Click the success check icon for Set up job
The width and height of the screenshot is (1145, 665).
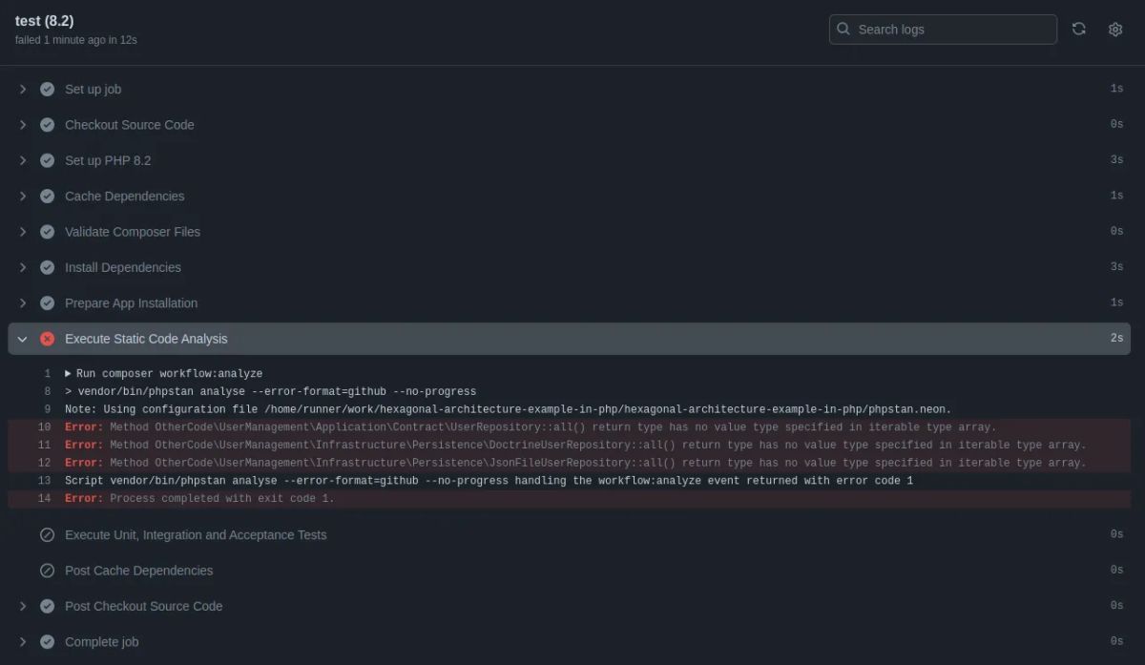[47, 89]
